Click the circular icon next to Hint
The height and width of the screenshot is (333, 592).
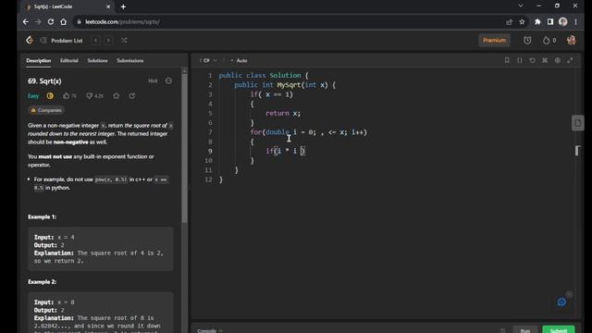coord(168,80)
